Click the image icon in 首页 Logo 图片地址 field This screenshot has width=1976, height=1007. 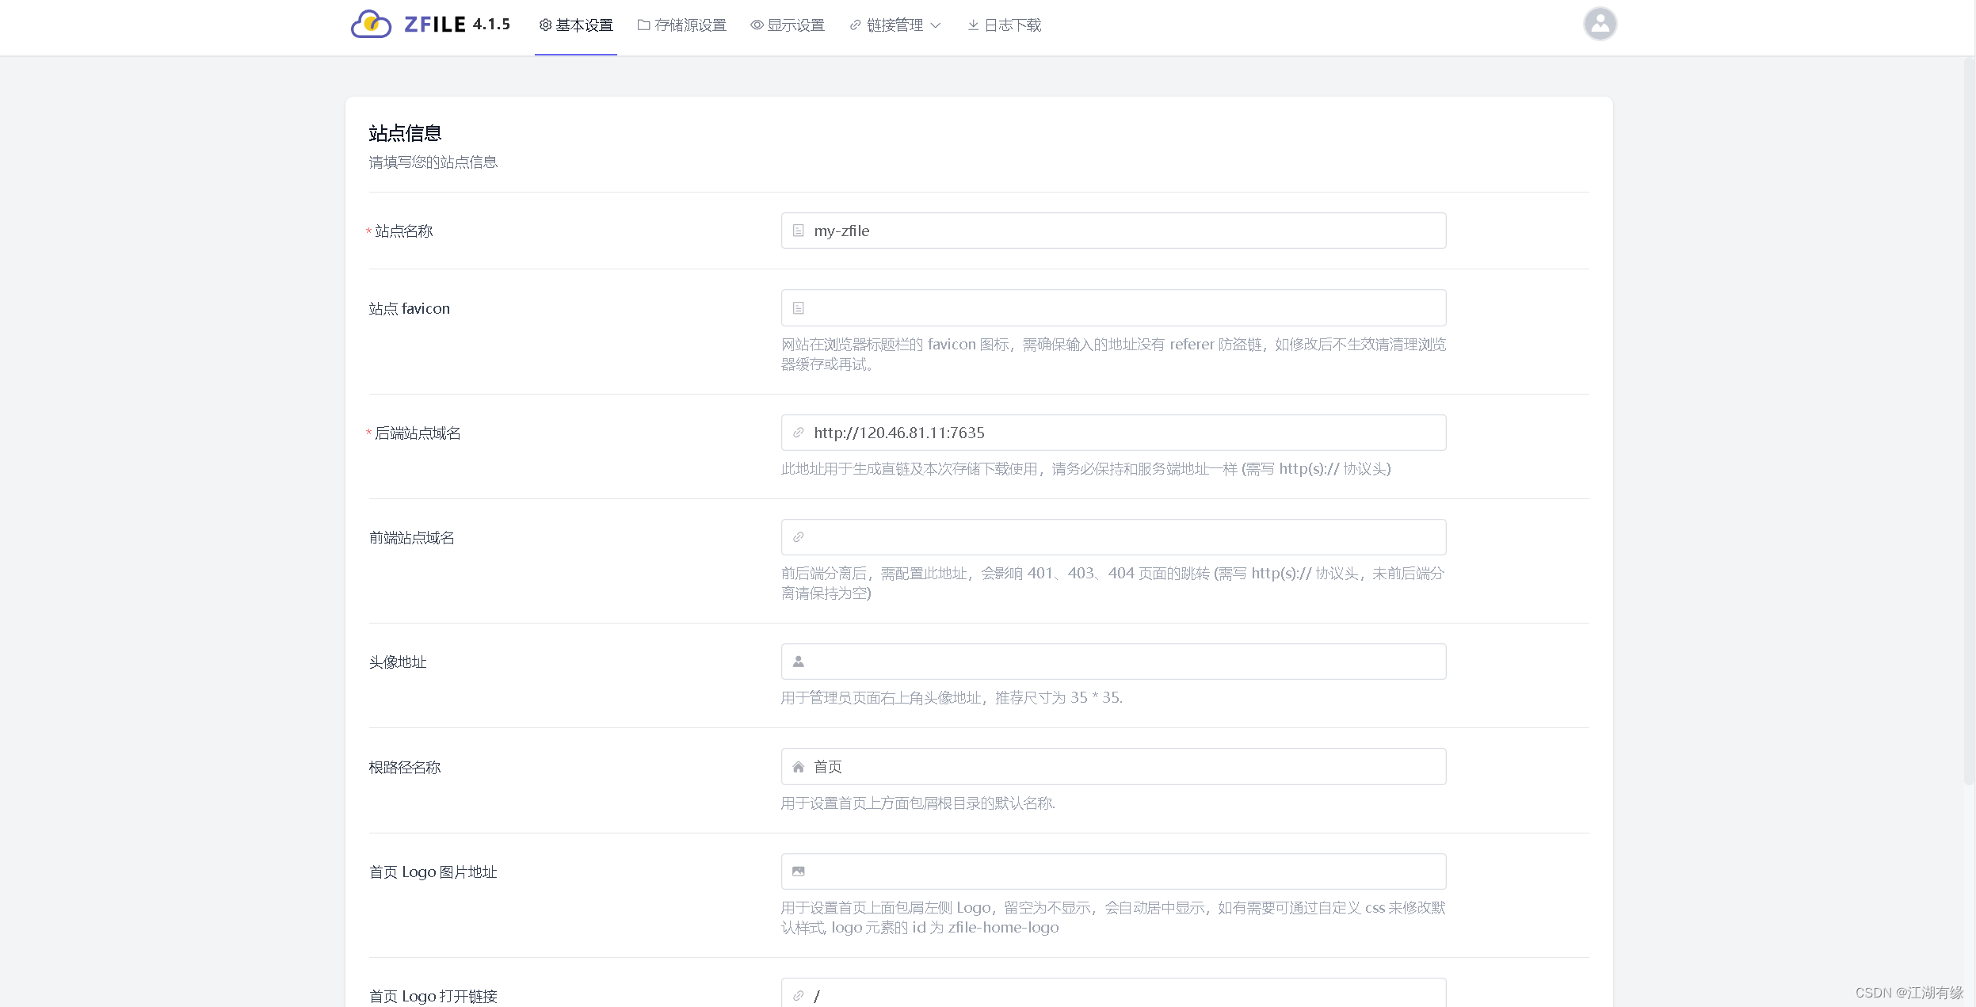tap(798, 872)
